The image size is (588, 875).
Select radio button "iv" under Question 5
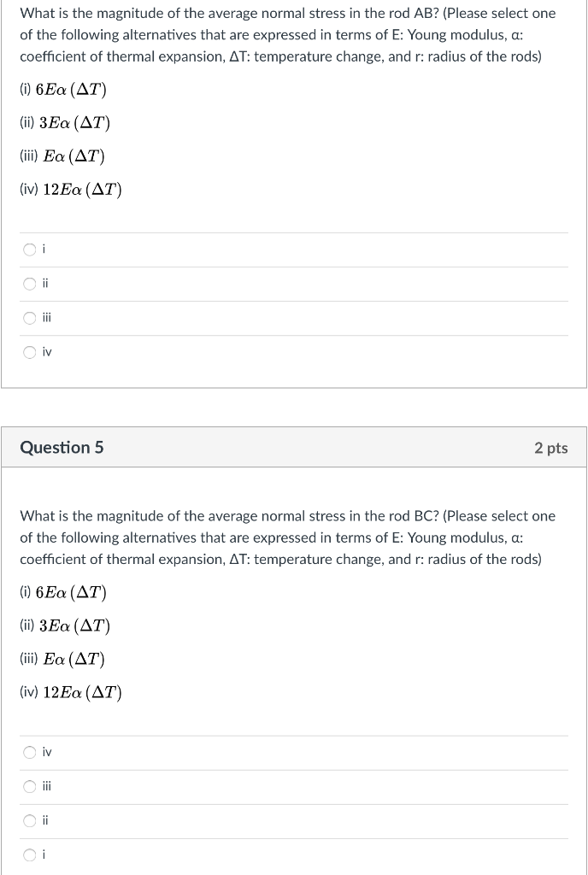[30, 752]
